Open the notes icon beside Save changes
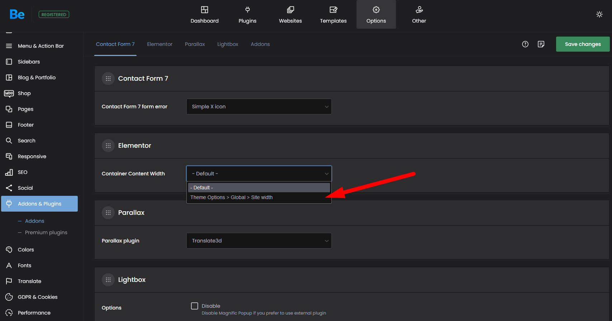Screen dimensions: 612x321 click(541, 44)
